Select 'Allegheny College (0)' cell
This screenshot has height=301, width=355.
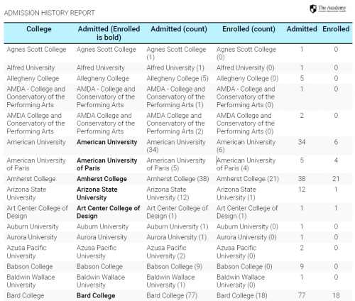point(248,78)
